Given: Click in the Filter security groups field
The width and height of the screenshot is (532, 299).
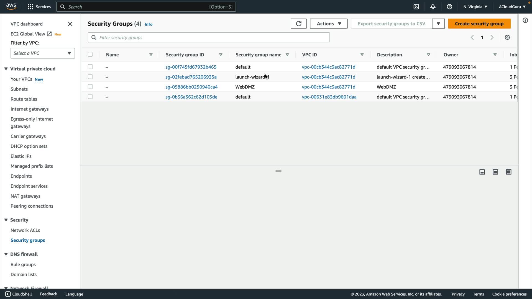Looking at the screenshot, I should pos(209,37).
